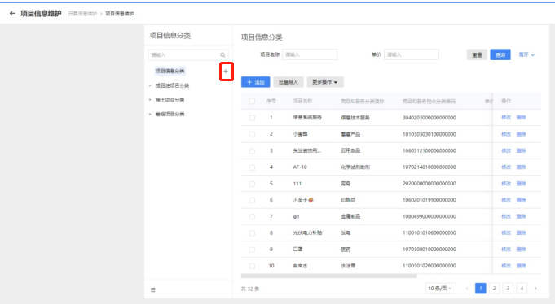Click the blue 添加 button with plus icon
The image size is (555, 304).
[x=256, y=82]
